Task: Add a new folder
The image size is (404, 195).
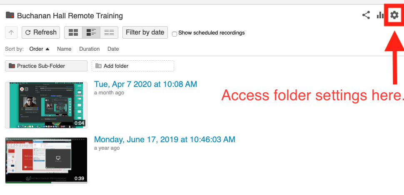Action: click(x=133, y=66)
